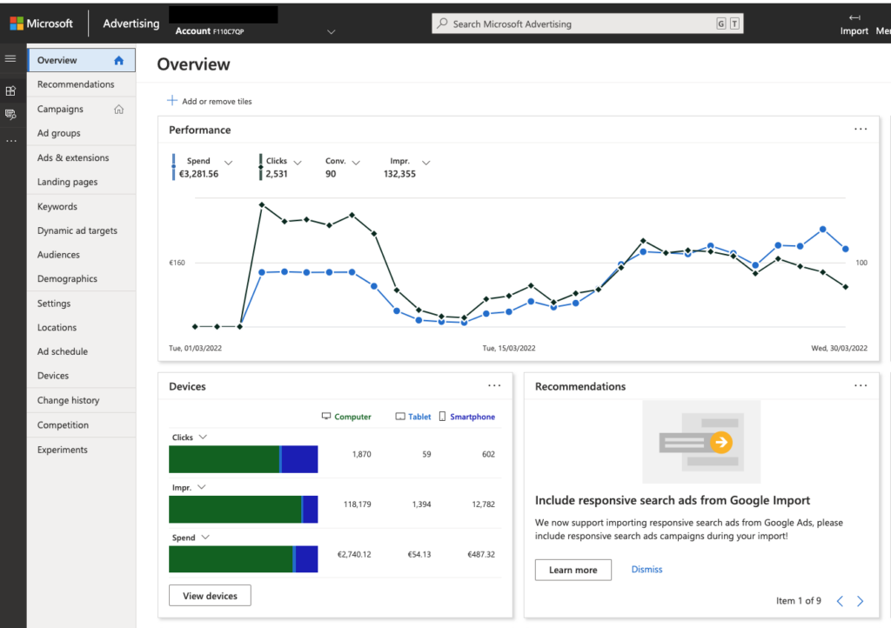891x628 pixels.
Task: Open Locations in the sidebar
Action: tap(81, 328)
